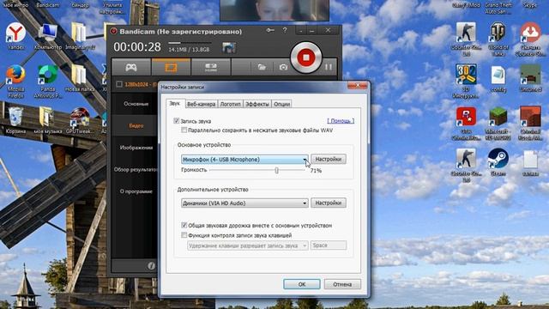Open Удержание клавиши разрешает запись dropdown
549x309 pixels.
248,245
